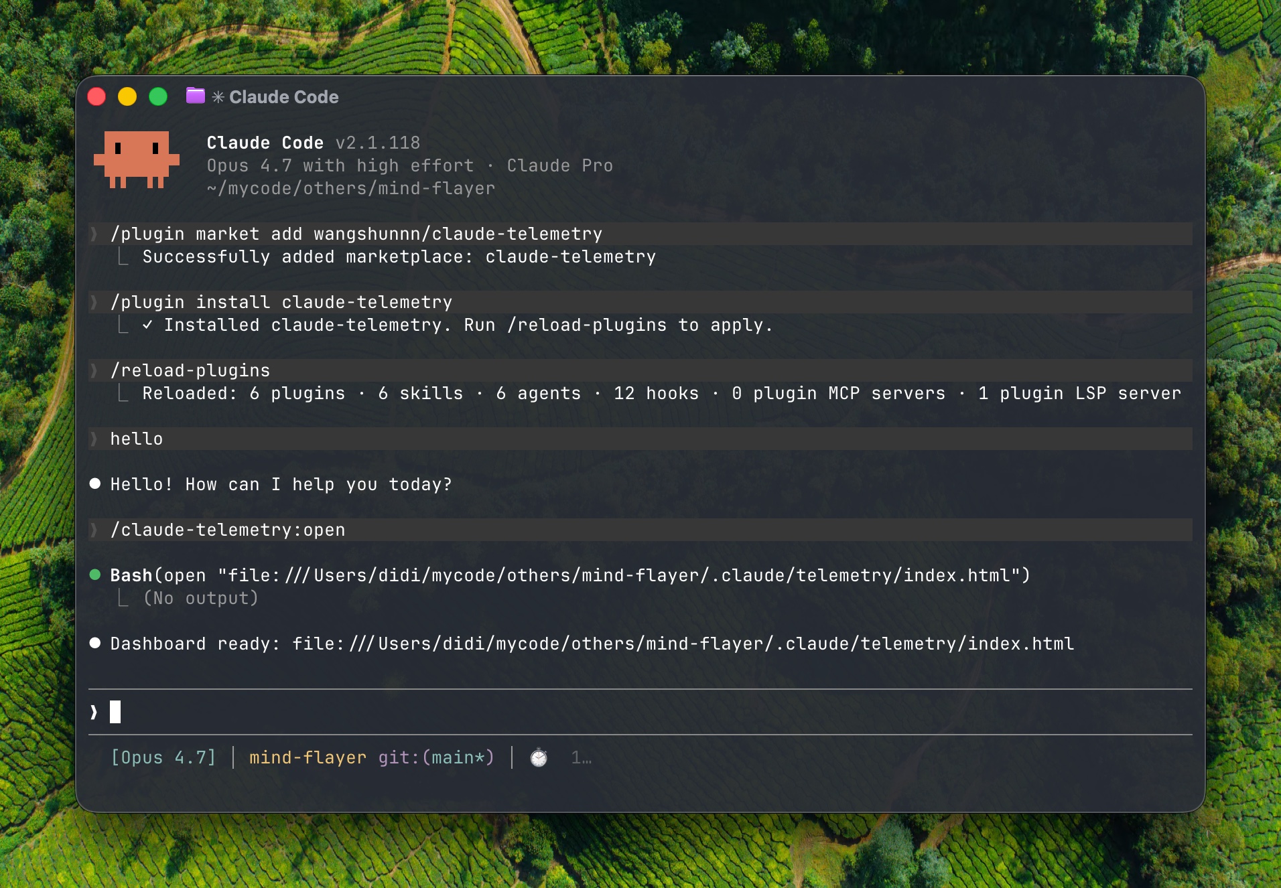This screenshot has height=888, width=1281.
Task: Maximize the terminal with the green button
Action: click(158, 97)
